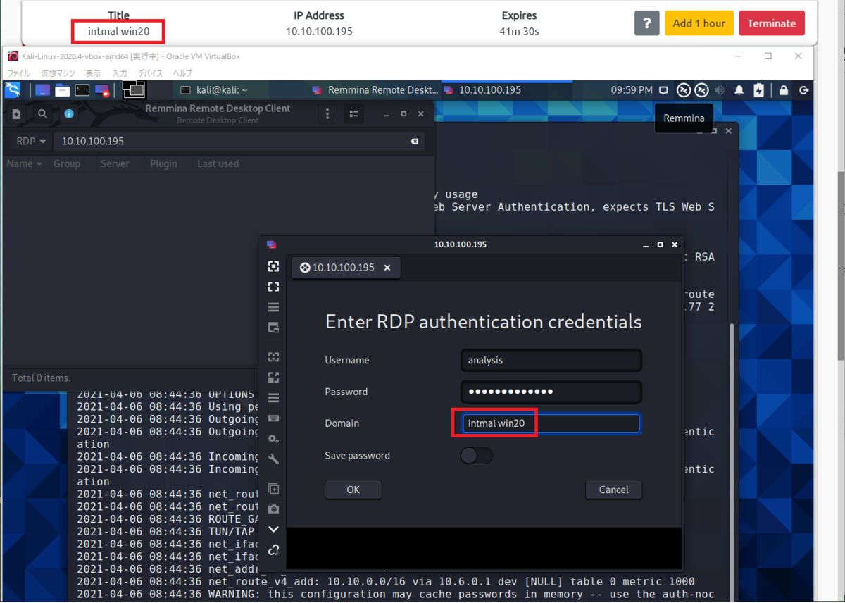Toggle the list view icon in Remmina header
The image size is (845, 603).
(x=354, y=113)
